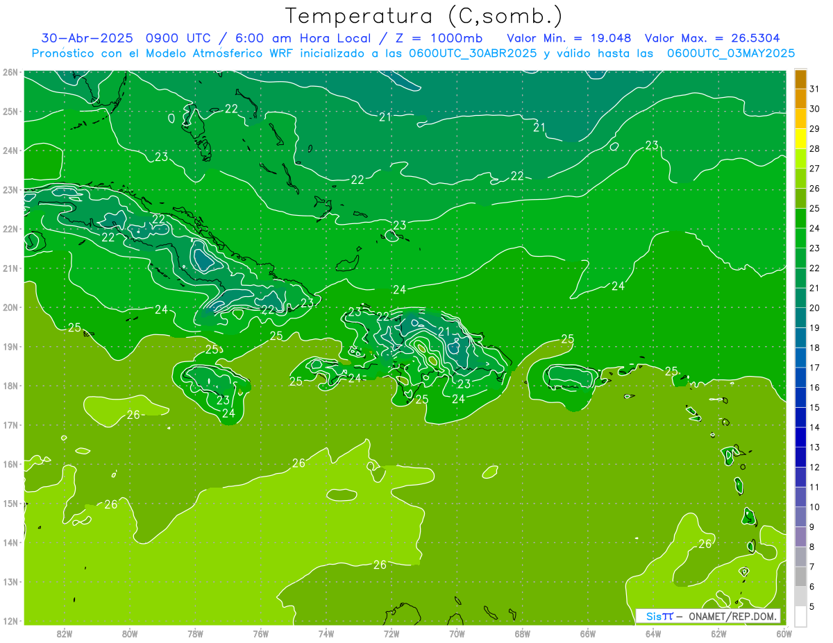Click the "0600UTC_30ABR2025" initialization time
The image size is (833, 643).
tap(473, 53)
